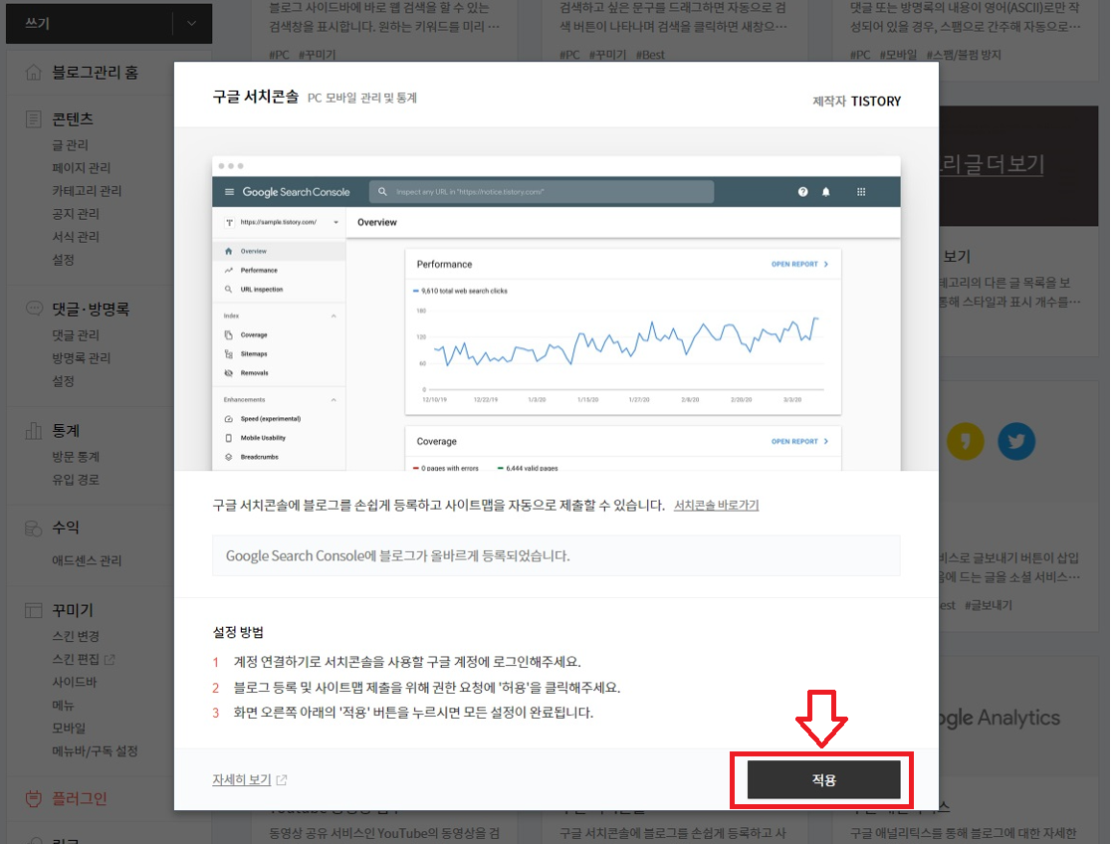1111x844 pixels.
Task: Click the blog registered status message box
Action: pyautogui.click(x=556, y=555)
